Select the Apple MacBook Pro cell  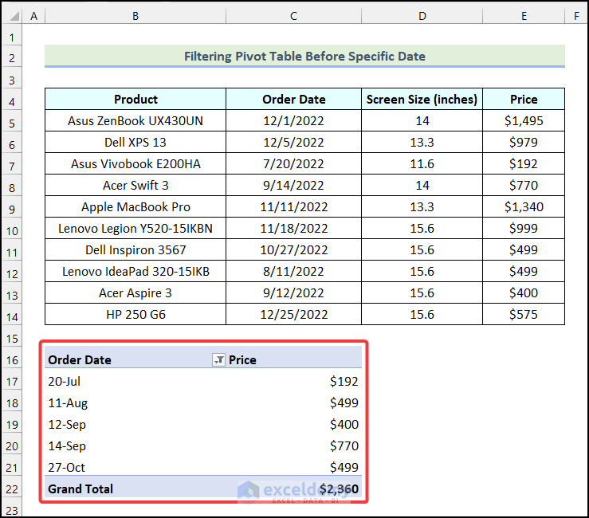coord(135,207)
